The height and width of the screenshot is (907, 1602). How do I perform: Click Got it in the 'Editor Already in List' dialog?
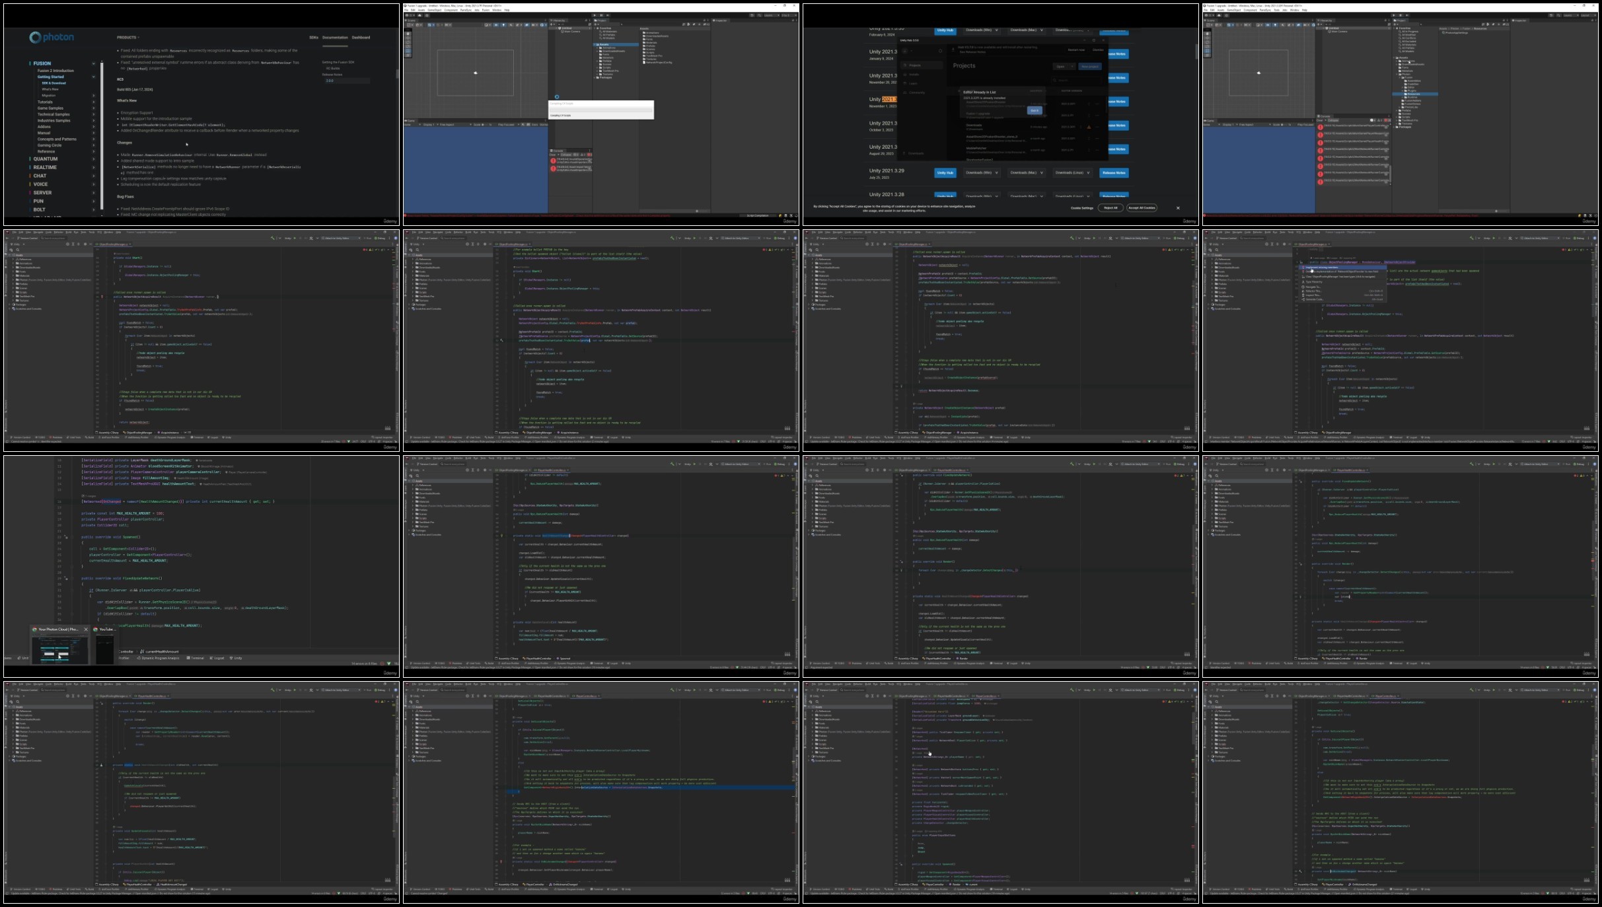tap(1035, 110)
